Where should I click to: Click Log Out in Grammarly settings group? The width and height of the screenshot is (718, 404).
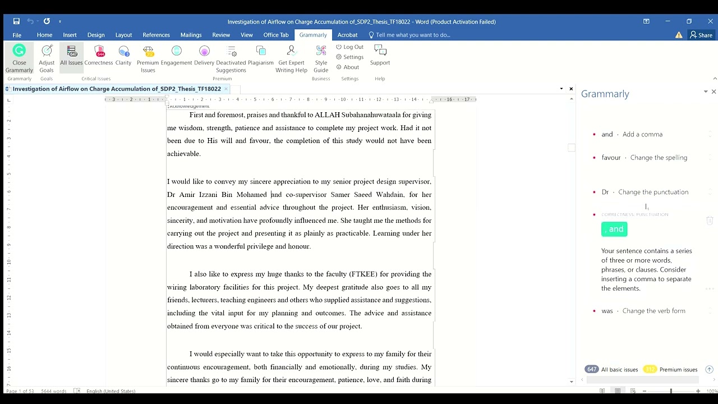pos(349,47)
